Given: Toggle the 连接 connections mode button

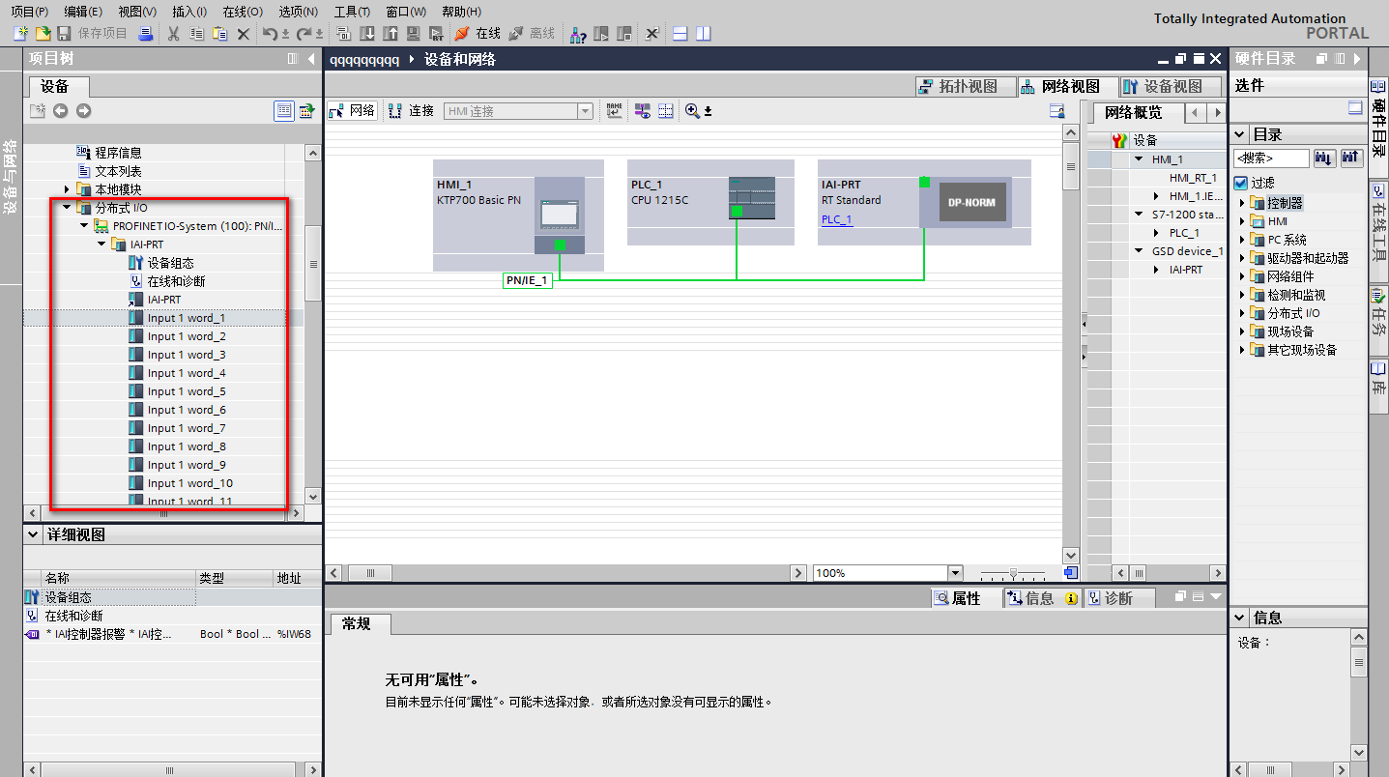Looking at the screenshot, I should (412, 111).
